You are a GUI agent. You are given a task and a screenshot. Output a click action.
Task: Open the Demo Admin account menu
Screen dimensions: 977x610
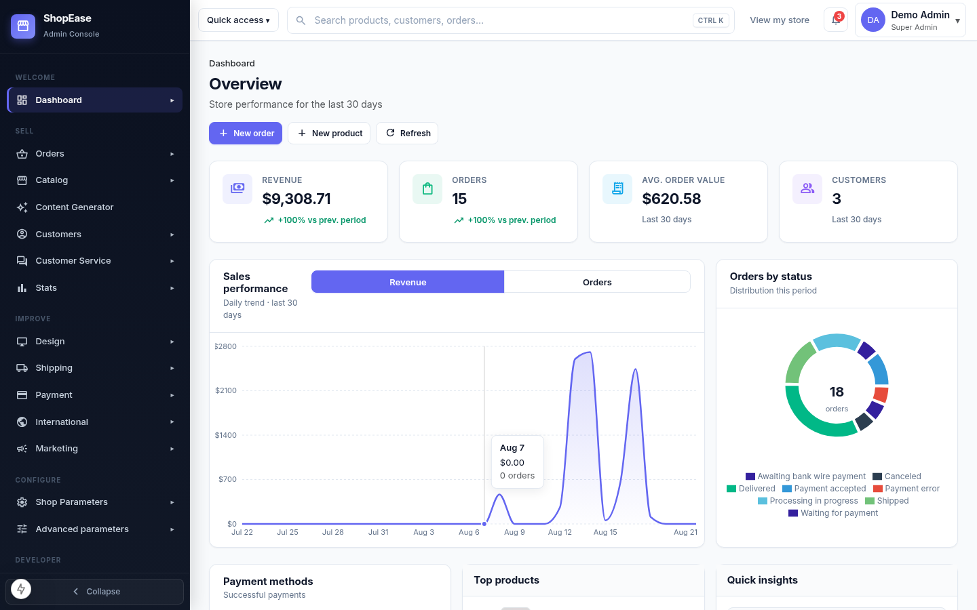click(x=910, y=20)
